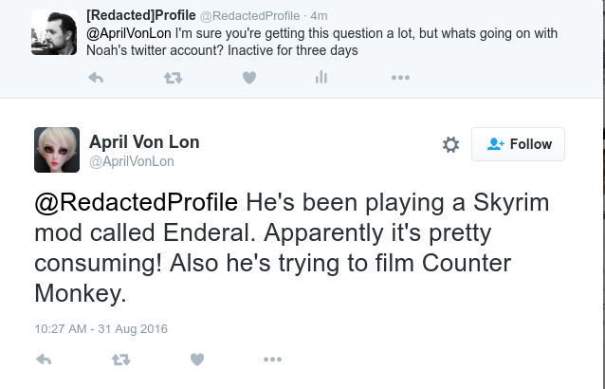Screen dimensions: 605x389
Task: Retweet April Von Lon's Enderal tweet
Action: [x=120, y=359]
